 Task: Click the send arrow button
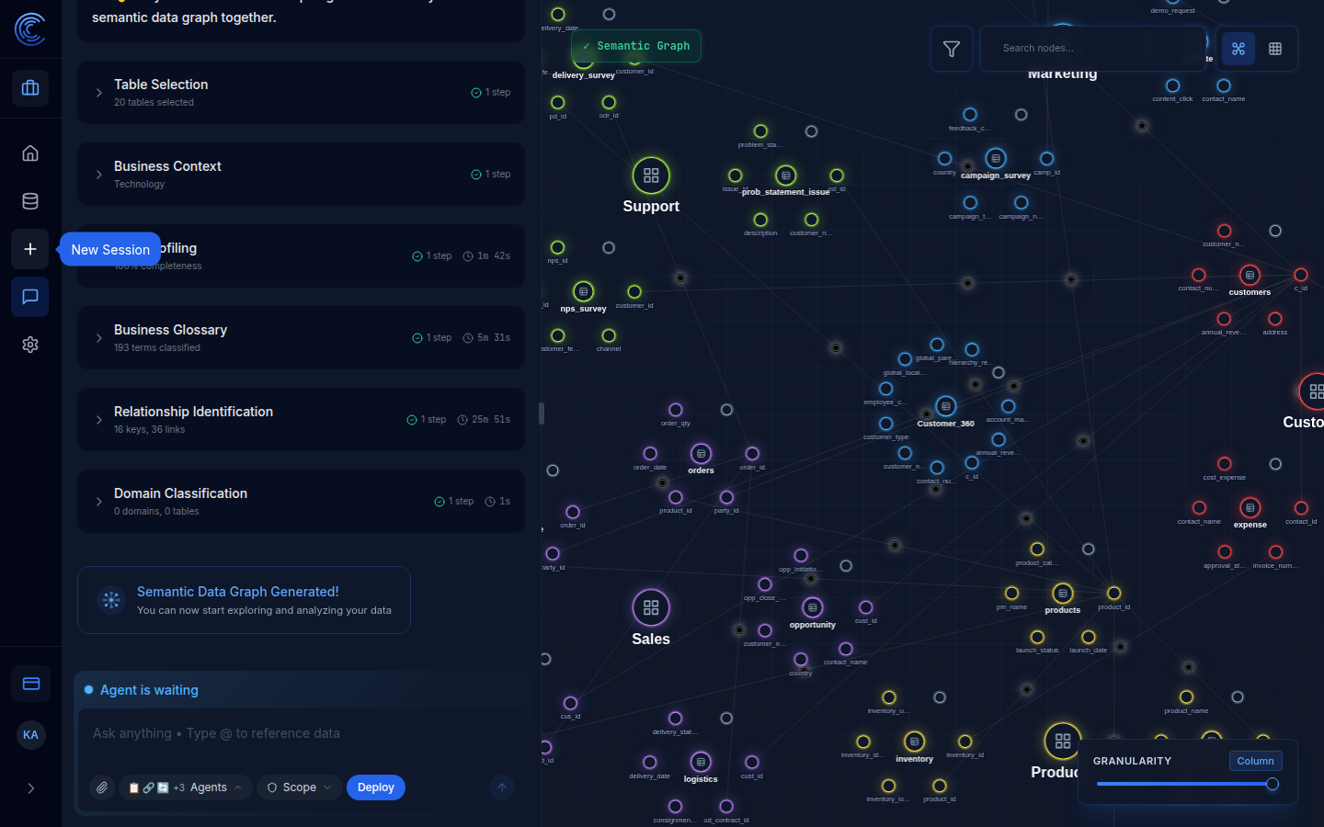[x=502, y=787]
